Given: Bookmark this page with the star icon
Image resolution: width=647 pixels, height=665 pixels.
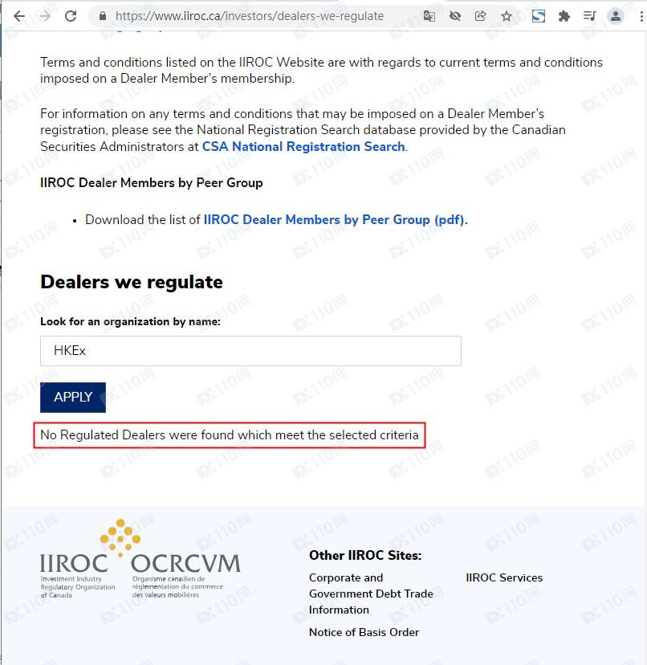Looking at the screenshot, I should tap(507, 16).
